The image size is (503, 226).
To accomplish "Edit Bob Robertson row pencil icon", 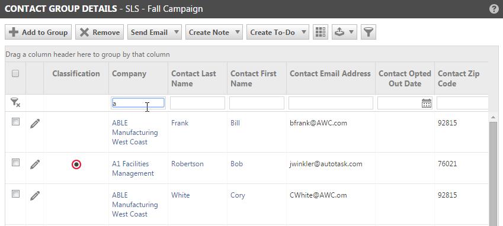I will coord(35,164).
